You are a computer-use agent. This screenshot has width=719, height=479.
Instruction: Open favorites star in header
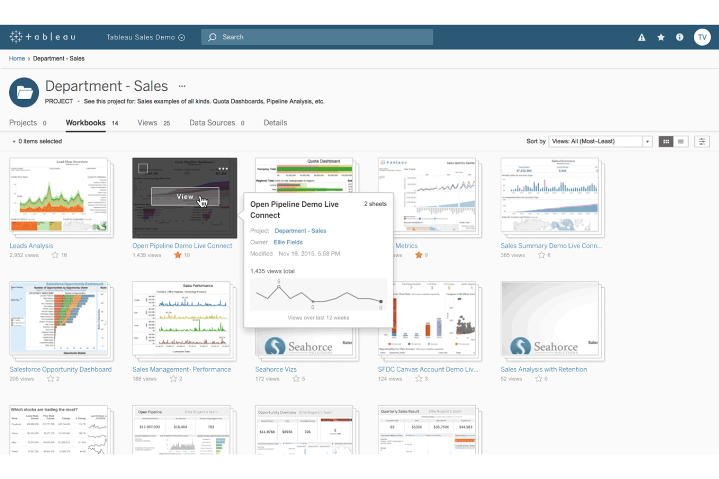point(661,37)
